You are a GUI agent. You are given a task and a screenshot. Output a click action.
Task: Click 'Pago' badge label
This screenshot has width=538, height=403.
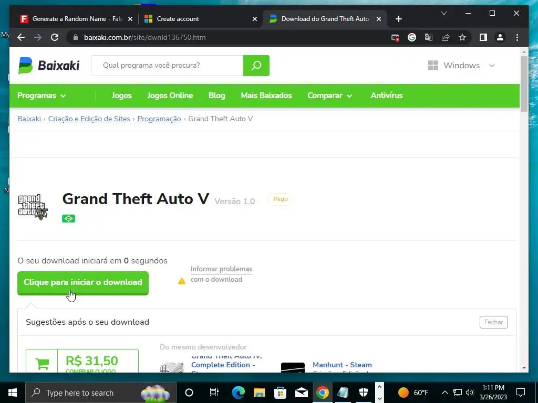[x=281, y=199]
